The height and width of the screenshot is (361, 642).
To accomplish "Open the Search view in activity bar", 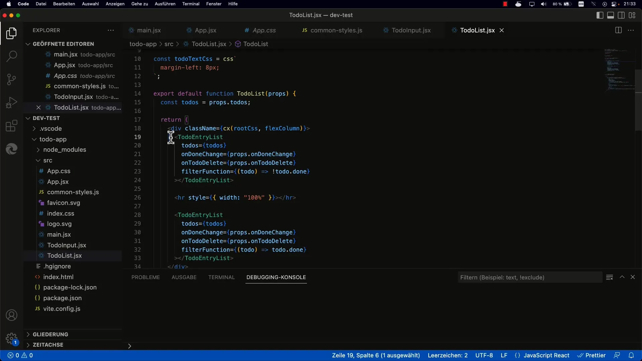I will (x=11, y=56).
